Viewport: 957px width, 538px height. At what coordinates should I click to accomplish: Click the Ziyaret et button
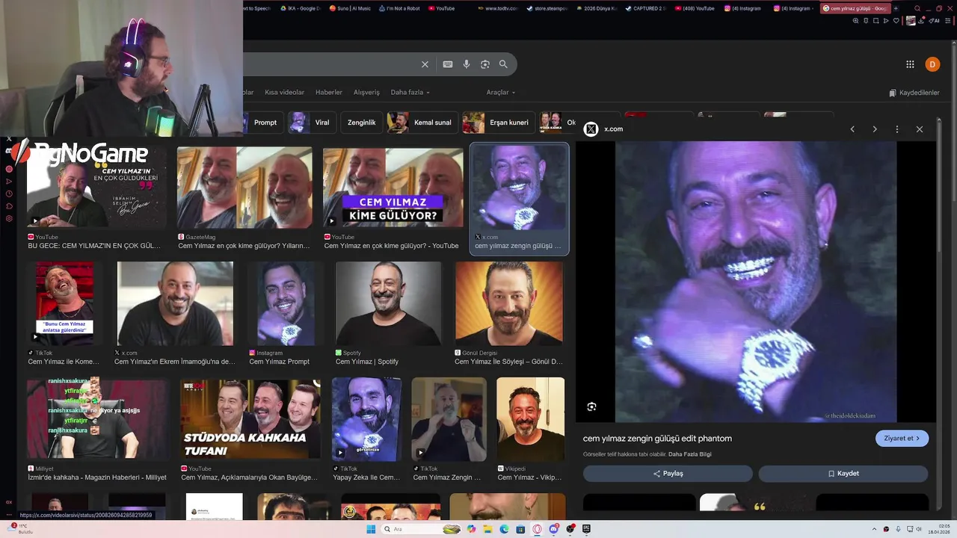(902, 439)
